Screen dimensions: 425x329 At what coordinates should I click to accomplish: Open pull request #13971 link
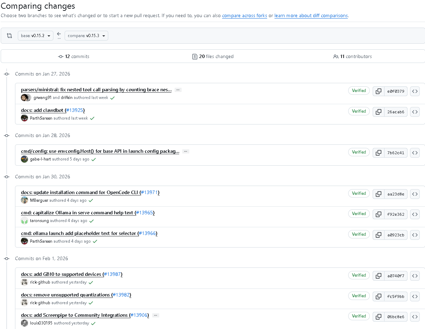click(149, 193)
